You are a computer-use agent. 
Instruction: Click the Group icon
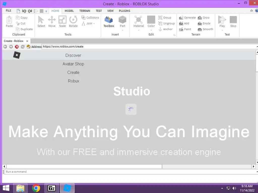pos(160,18)
